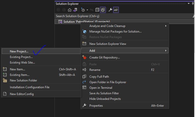Select Existing Web Site option
This screenshot has height=117, width=195.
[x=41, y=63]
